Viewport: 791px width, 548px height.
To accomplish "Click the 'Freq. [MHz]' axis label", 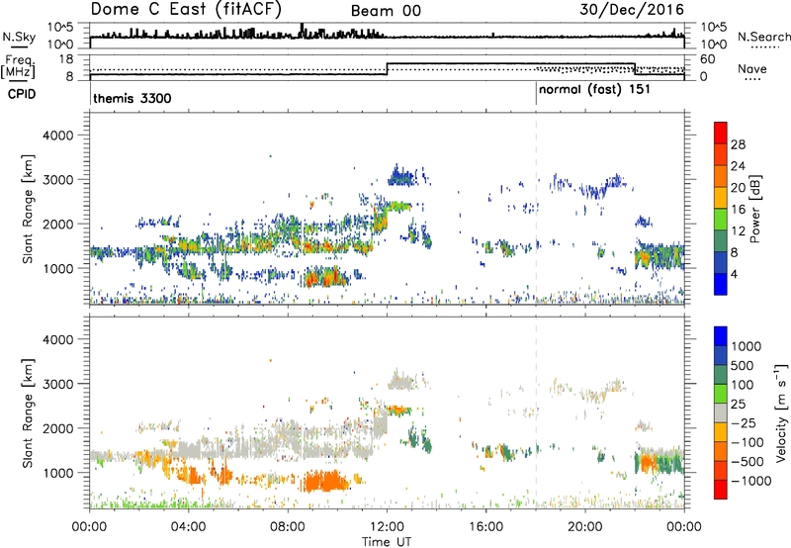I will click(x=18, y=67).
